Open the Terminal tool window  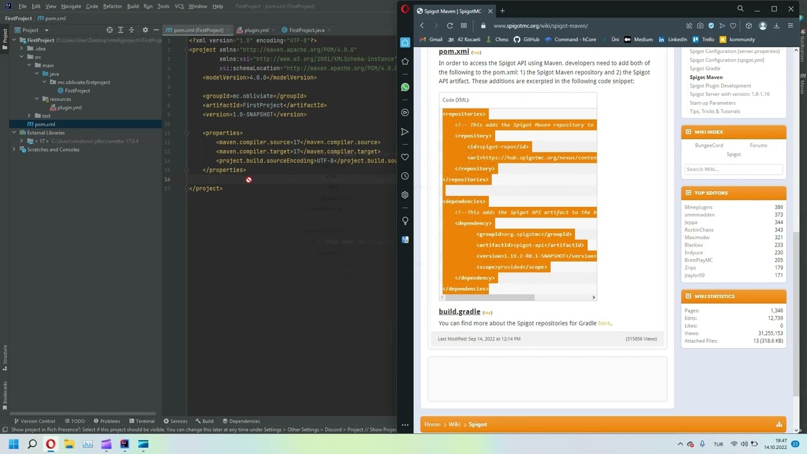[141, 421]
